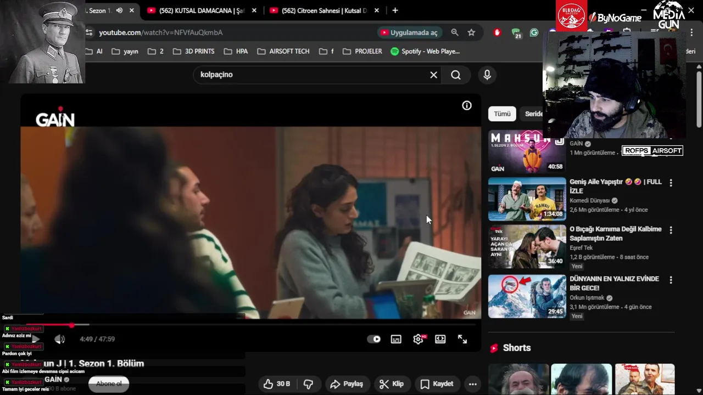The width and height of the screenshot is (703, 395).
Task: Dislike the video
Action: (x=308, y=384)
